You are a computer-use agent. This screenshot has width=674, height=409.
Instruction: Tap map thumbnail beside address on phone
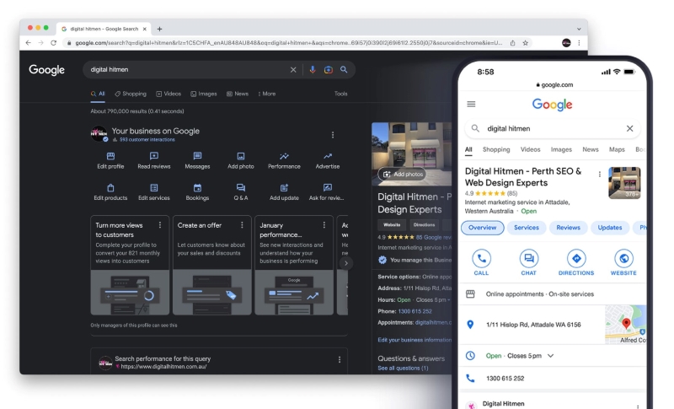pyautogui.click(x=625, y=325)
